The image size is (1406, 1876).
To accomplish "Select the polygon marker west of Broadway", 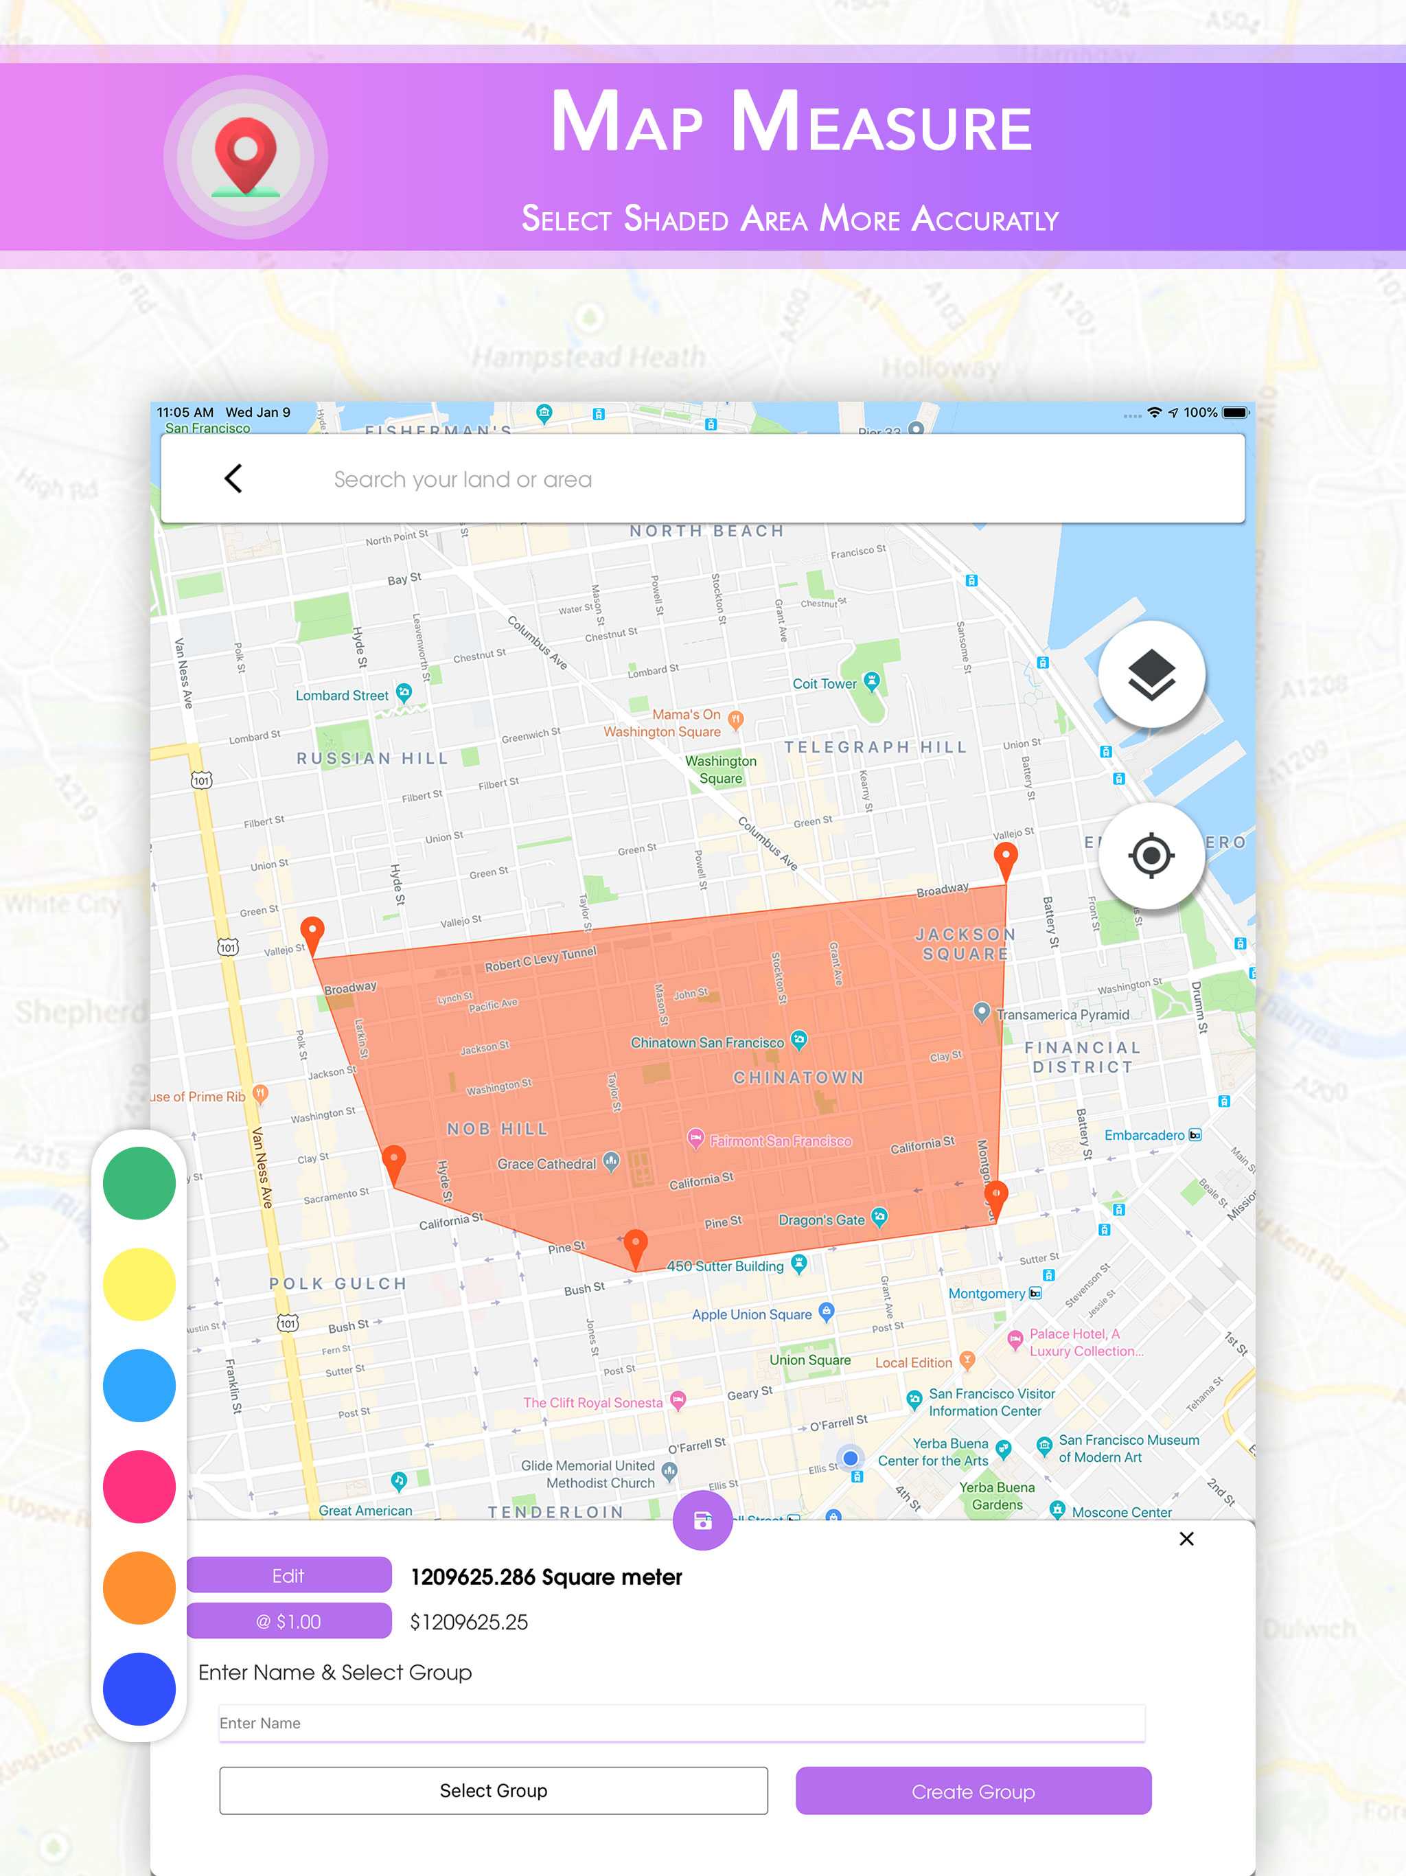I will tap(313, 937).
